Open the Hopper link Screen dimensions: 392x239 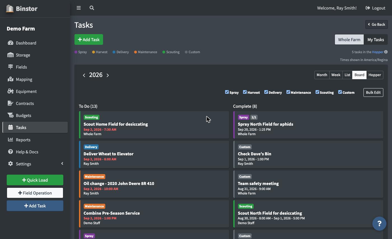click(377, 52)
